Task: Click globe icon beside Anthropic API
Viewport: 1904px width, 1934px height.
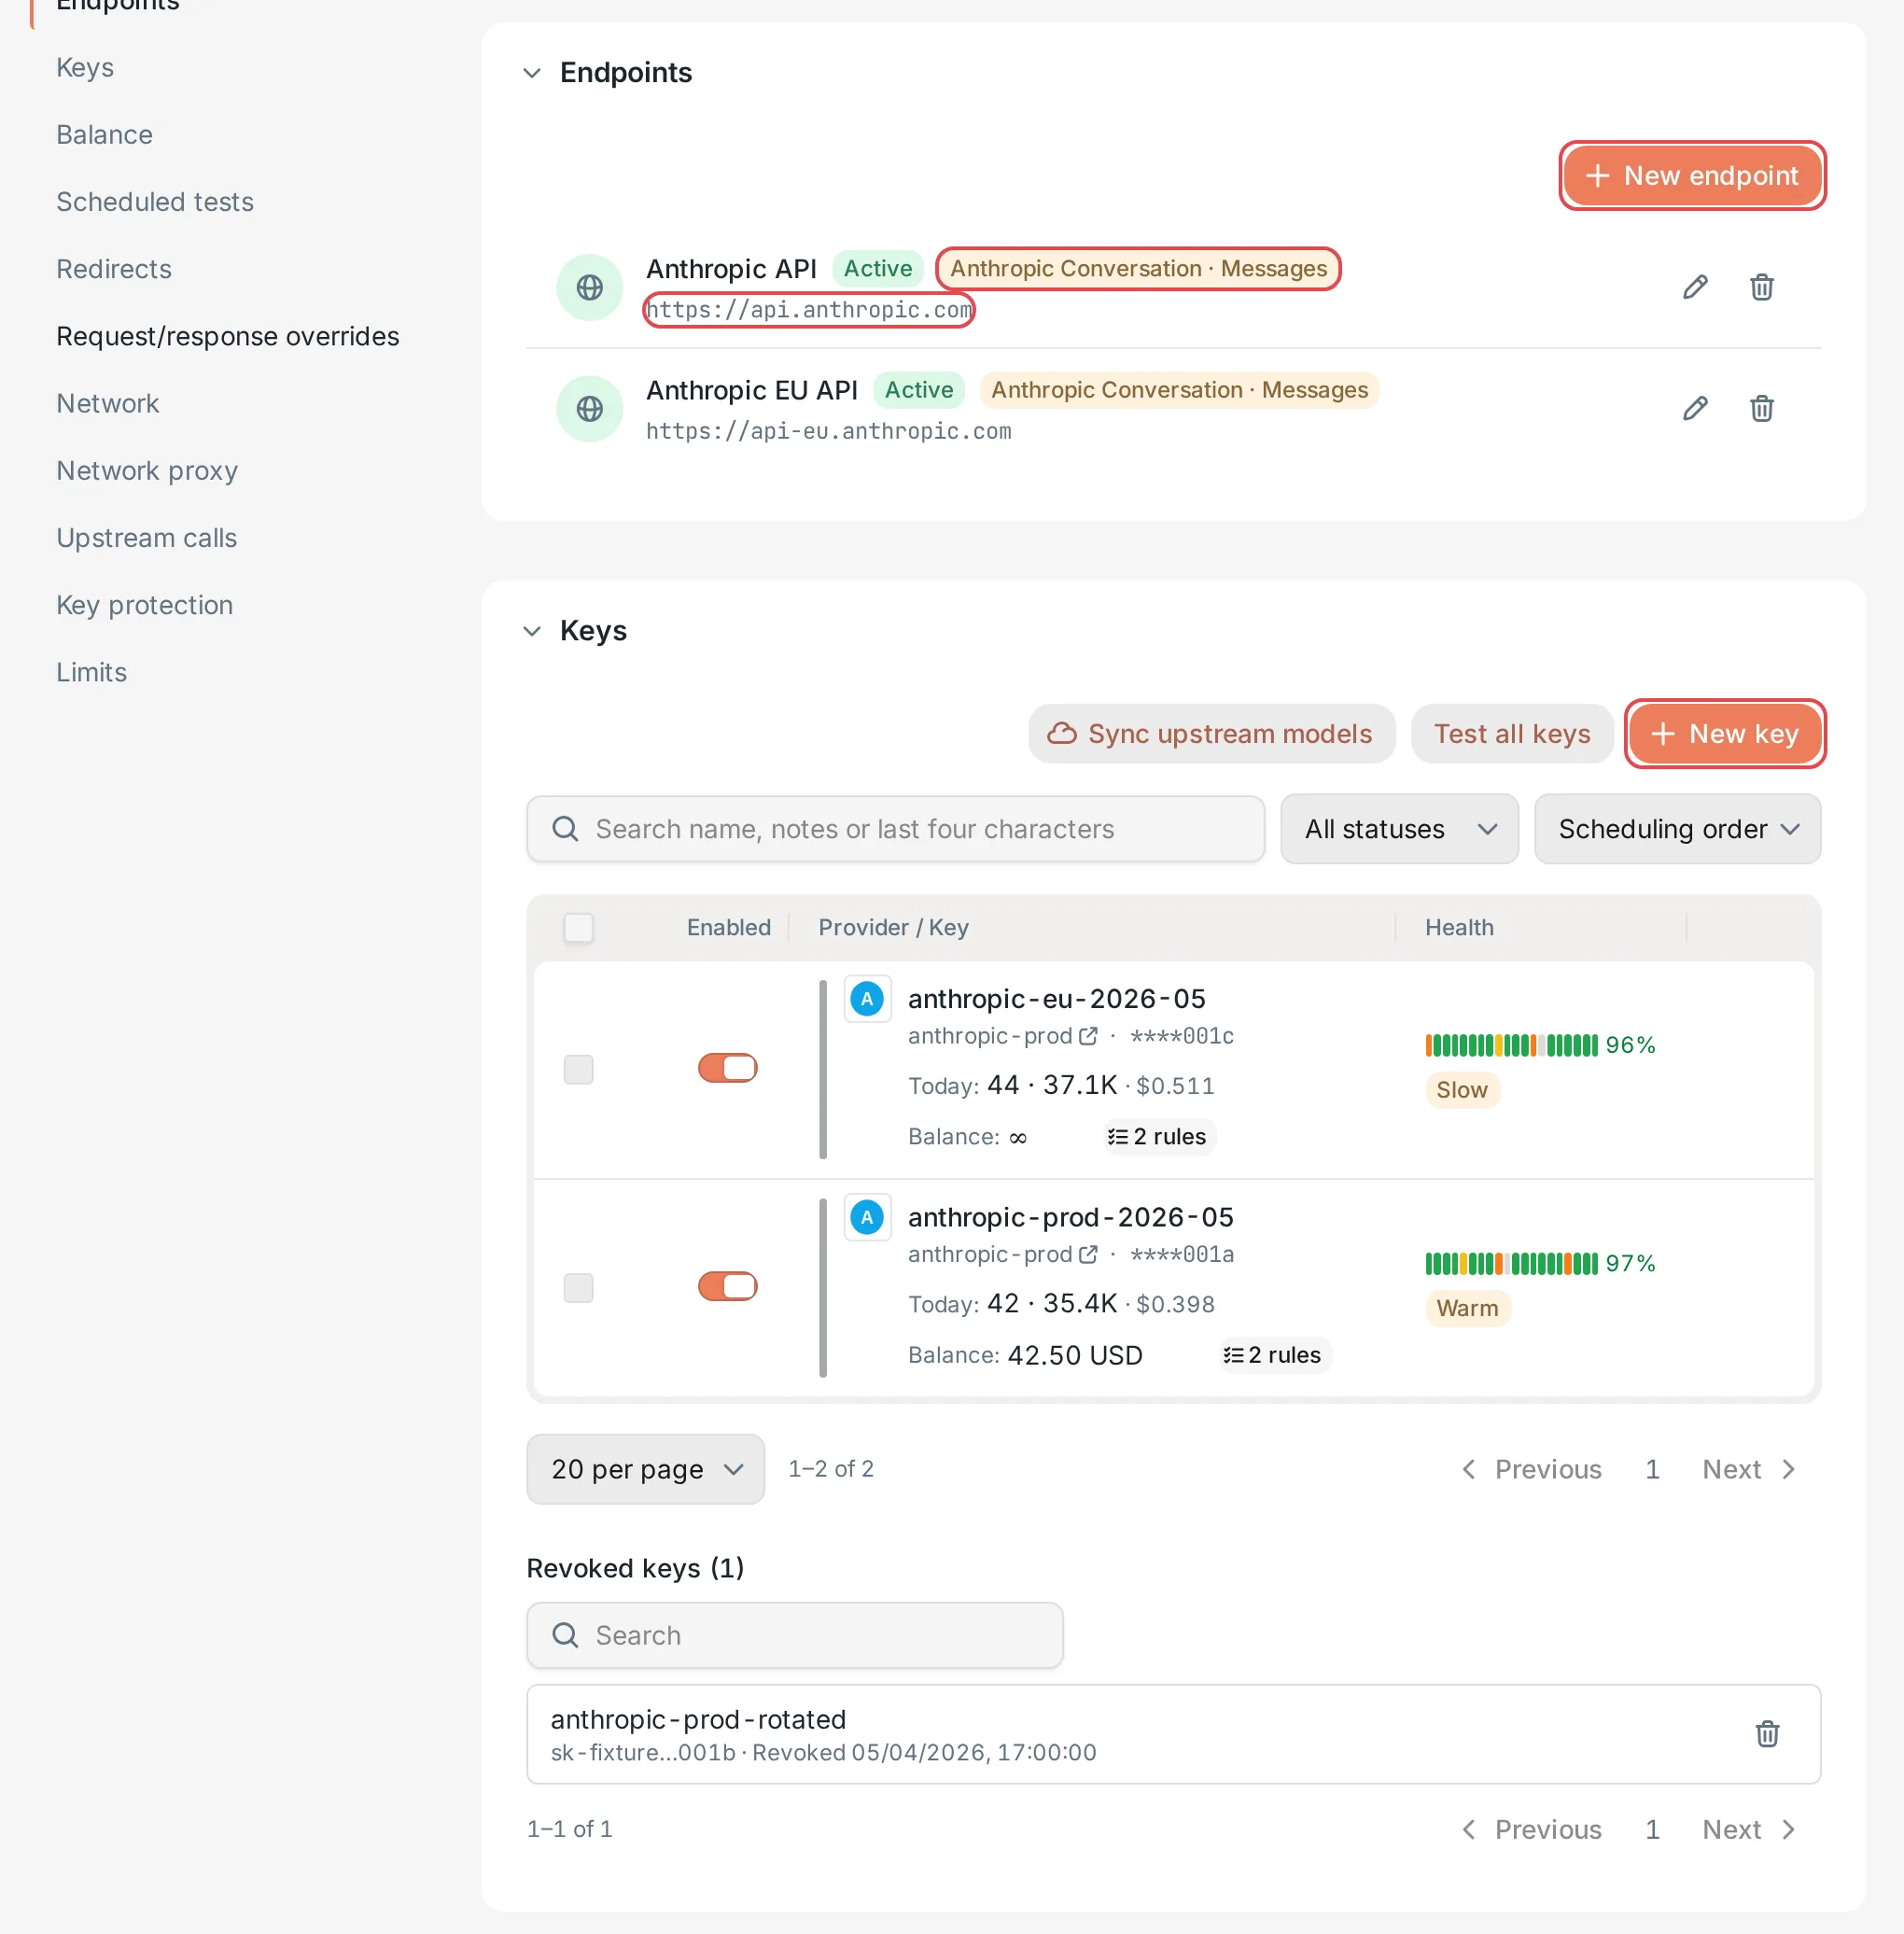Action: (590, 287)
